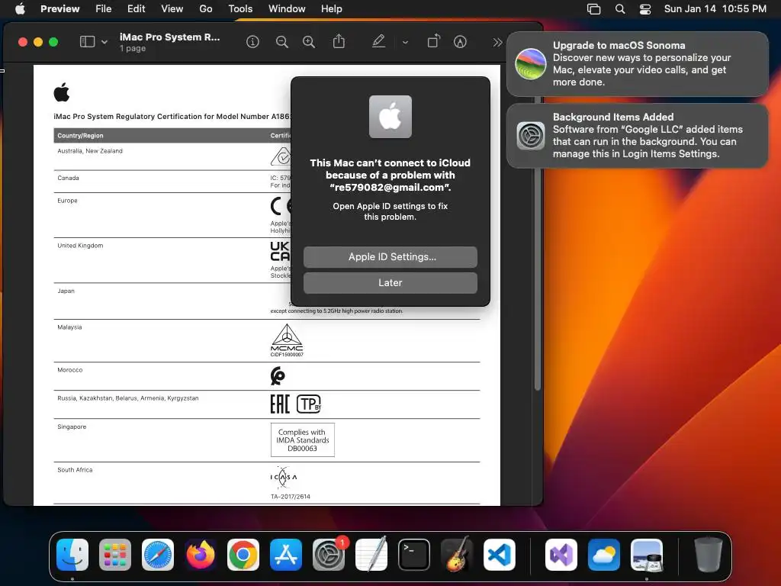
Task: Open the Help menu
Action: click(331, 8)
